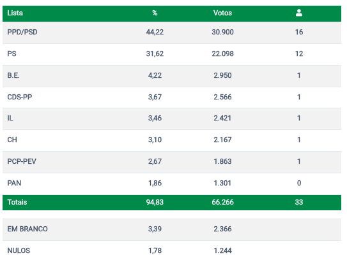Screen dimensions: 347x260
Task: Select the IL list row
Action: pyautogui.click(x=172, y=119)
